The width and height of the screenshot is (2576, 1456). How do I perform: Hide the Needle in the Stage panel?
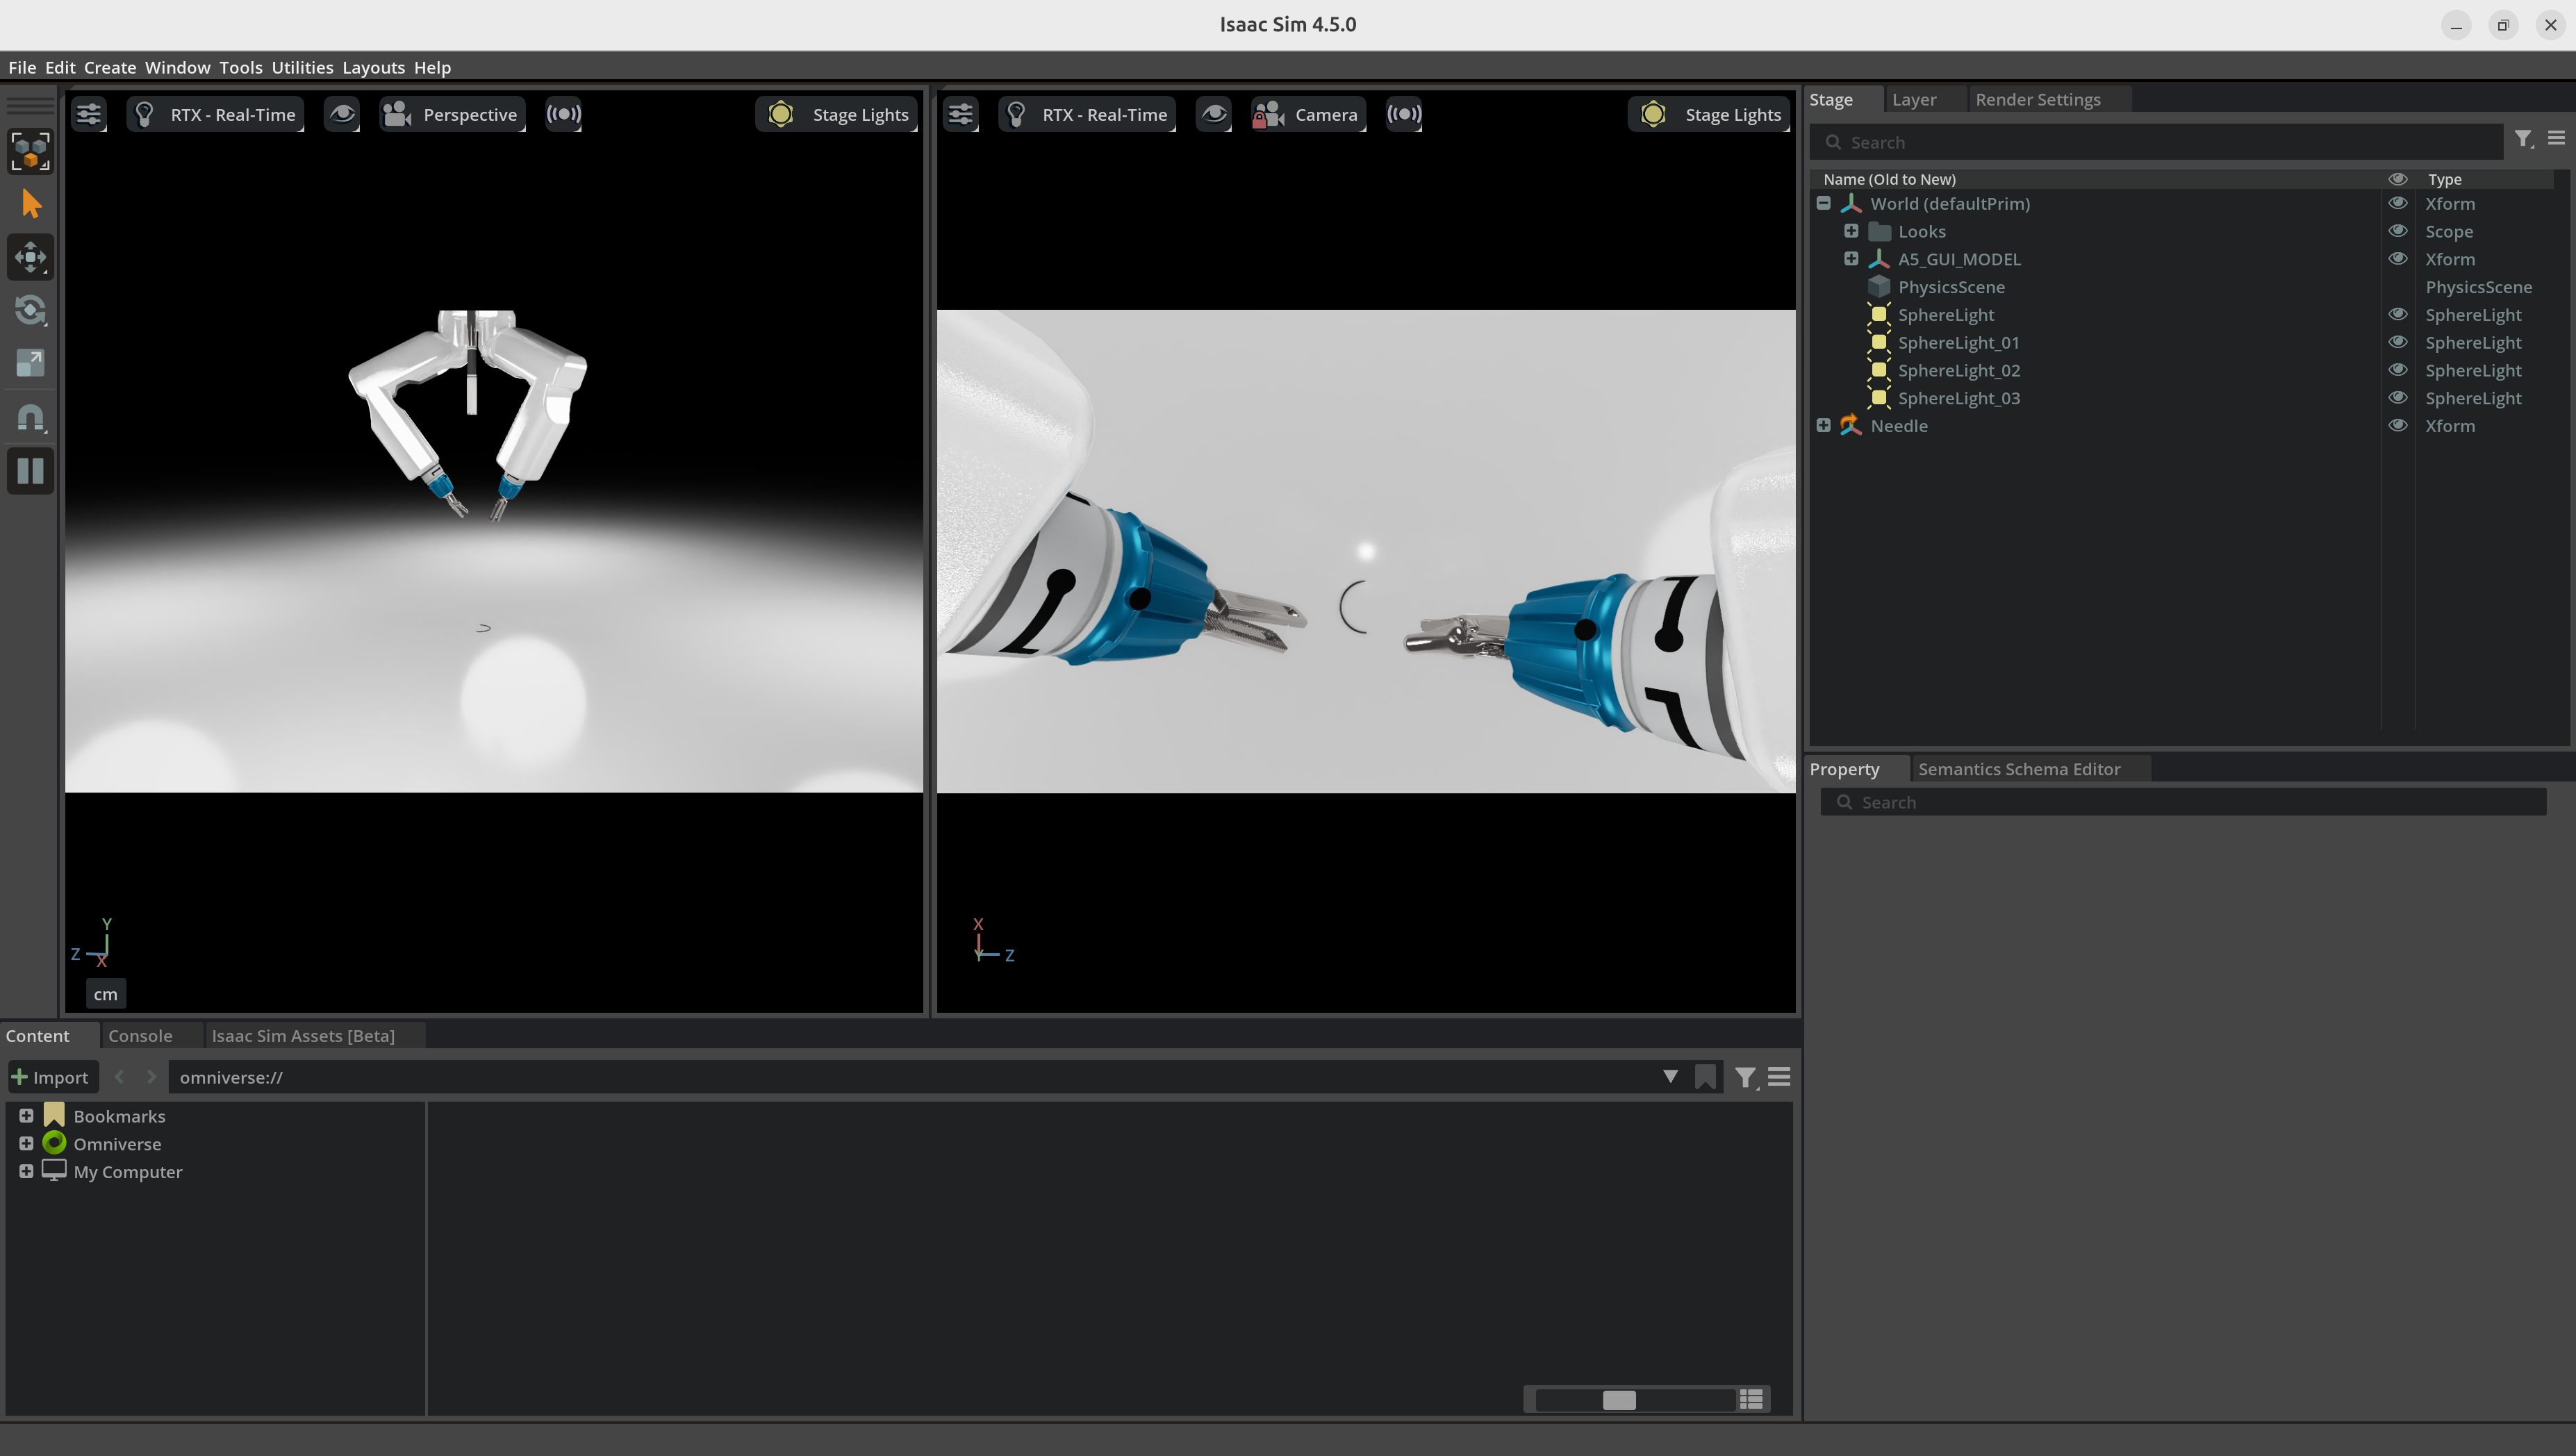pos(2399,425)
